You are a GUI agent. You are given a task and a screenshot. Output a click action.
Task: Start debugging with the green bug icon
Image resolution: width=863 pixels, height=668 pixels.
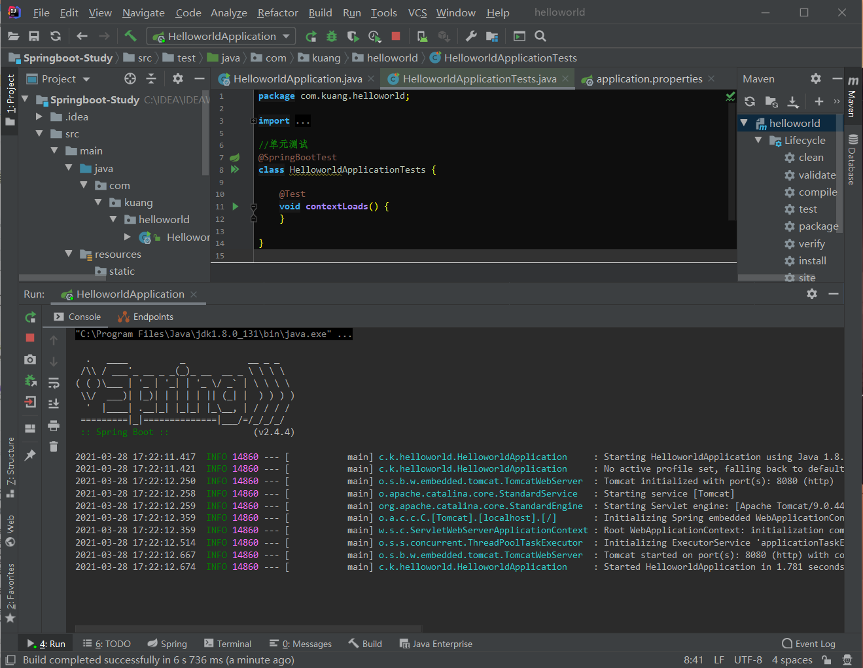(x=332, y=36)
